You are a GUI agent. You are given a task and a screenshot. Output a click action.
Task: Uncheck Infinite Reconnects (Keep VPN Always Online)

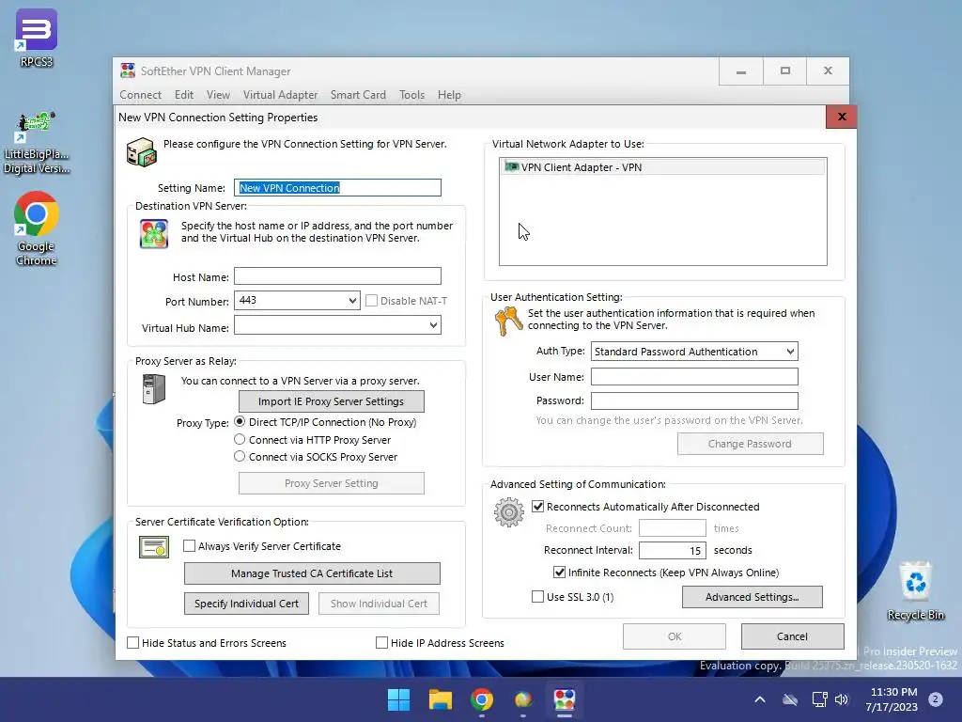559,573
